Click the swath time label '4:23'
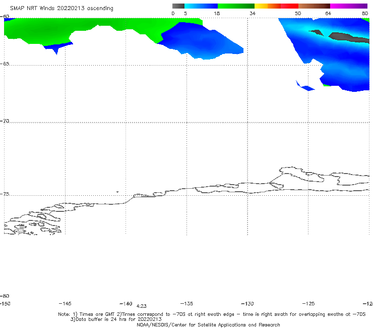The image size is (373, 328). tap(142, 306)
